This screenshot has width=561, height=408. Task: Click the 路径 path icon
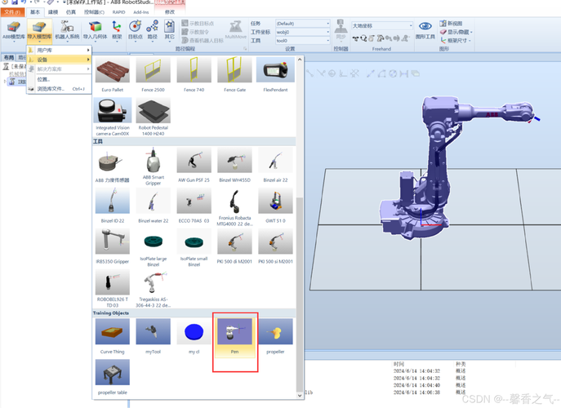[153, 30]
